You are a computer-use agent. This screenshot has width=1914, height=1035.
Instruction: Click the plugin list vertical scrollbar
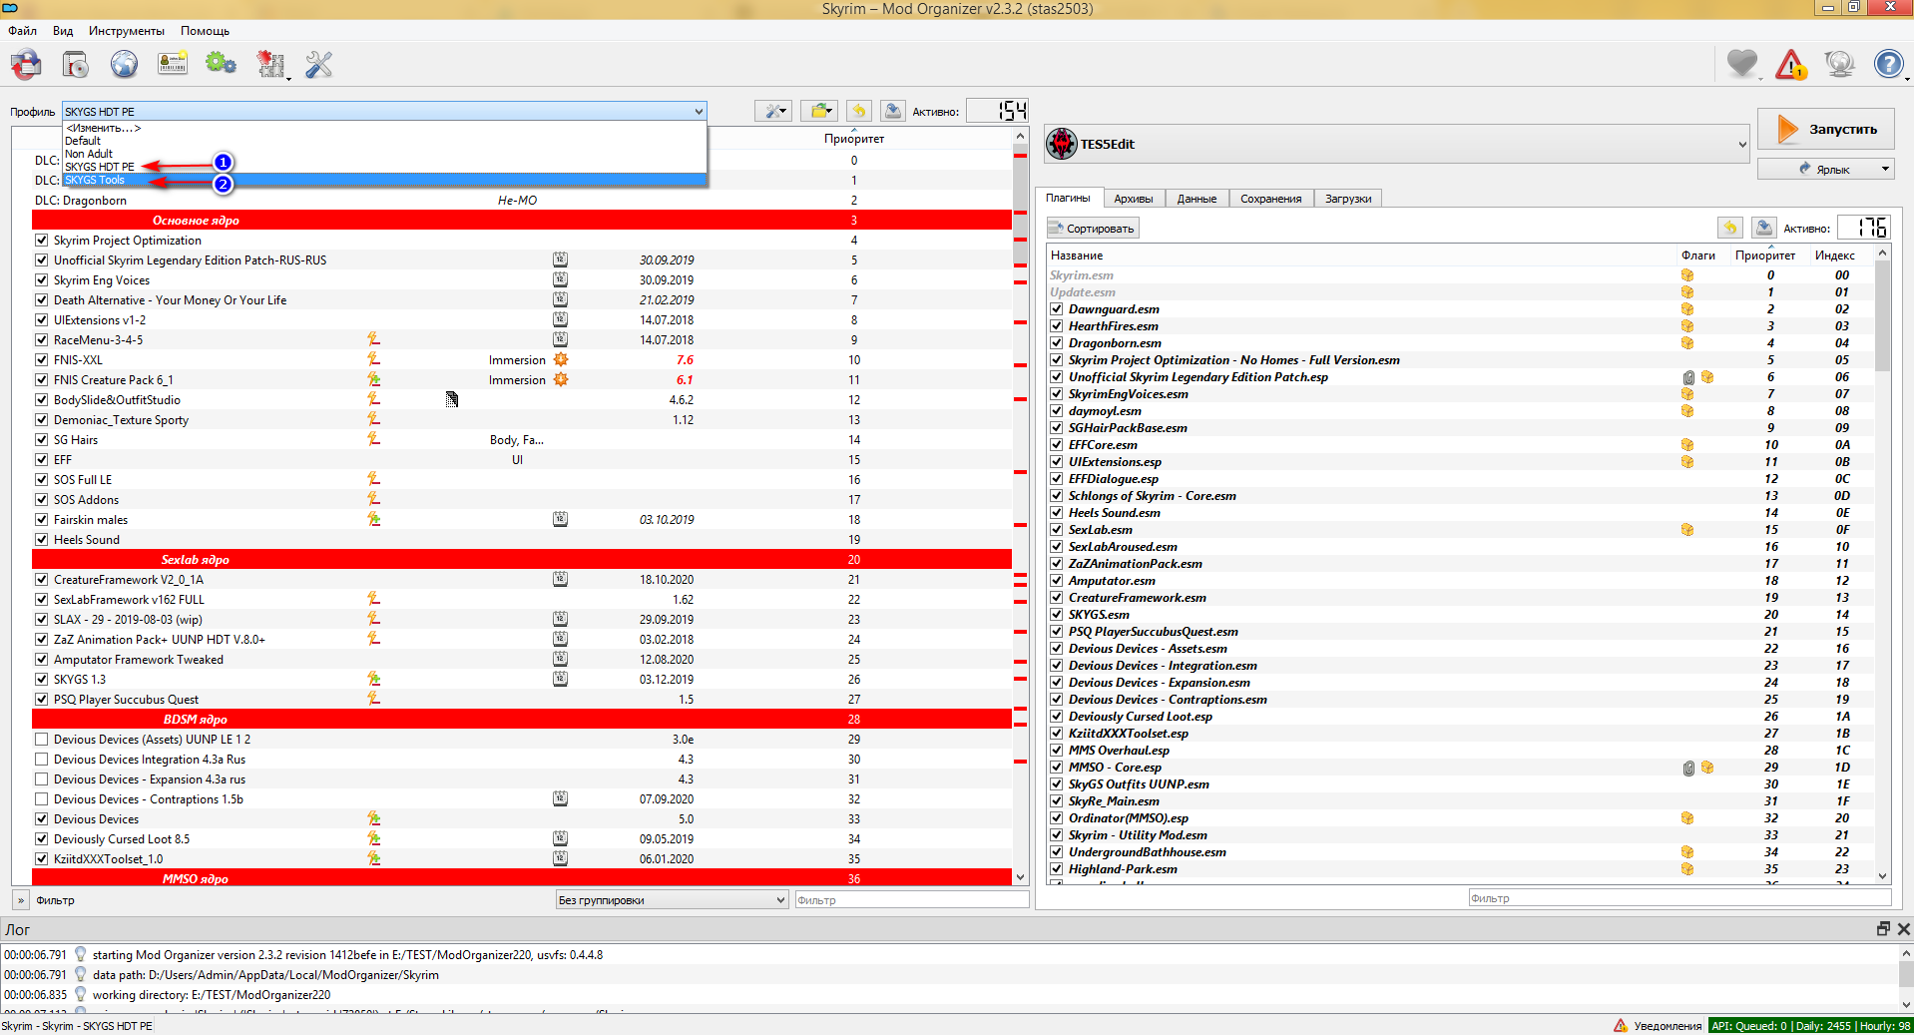[1883, 564]
